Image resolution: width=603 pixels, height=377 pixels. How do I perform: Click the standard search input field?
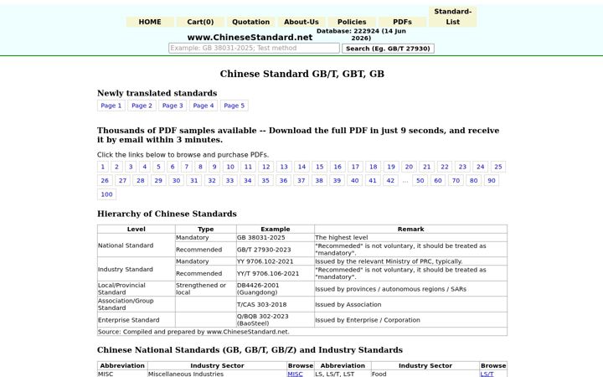pos(254,48)
